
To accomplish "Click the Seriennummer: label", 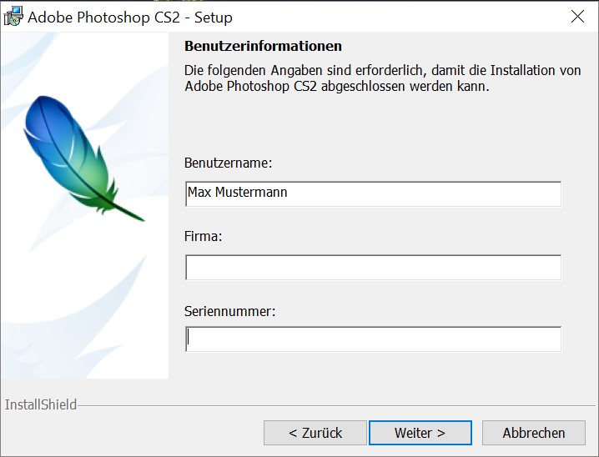I will coord(229,312).
